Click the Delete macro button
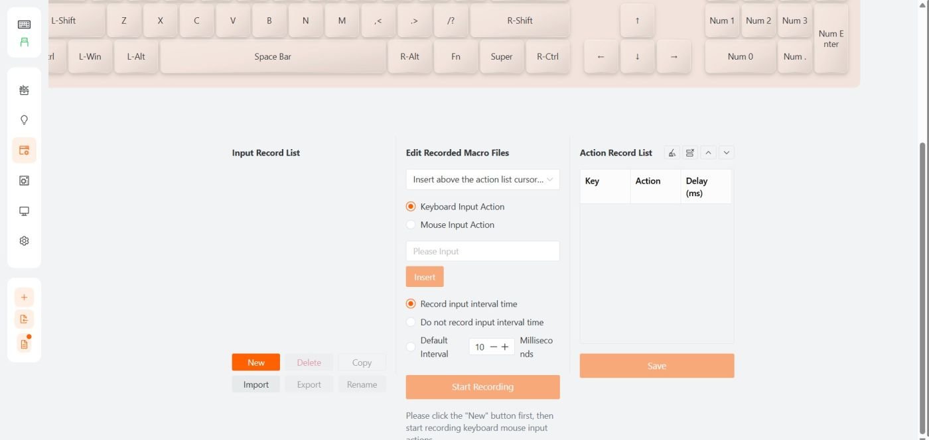This screenshot has width=929, height=440. [309, 362]
